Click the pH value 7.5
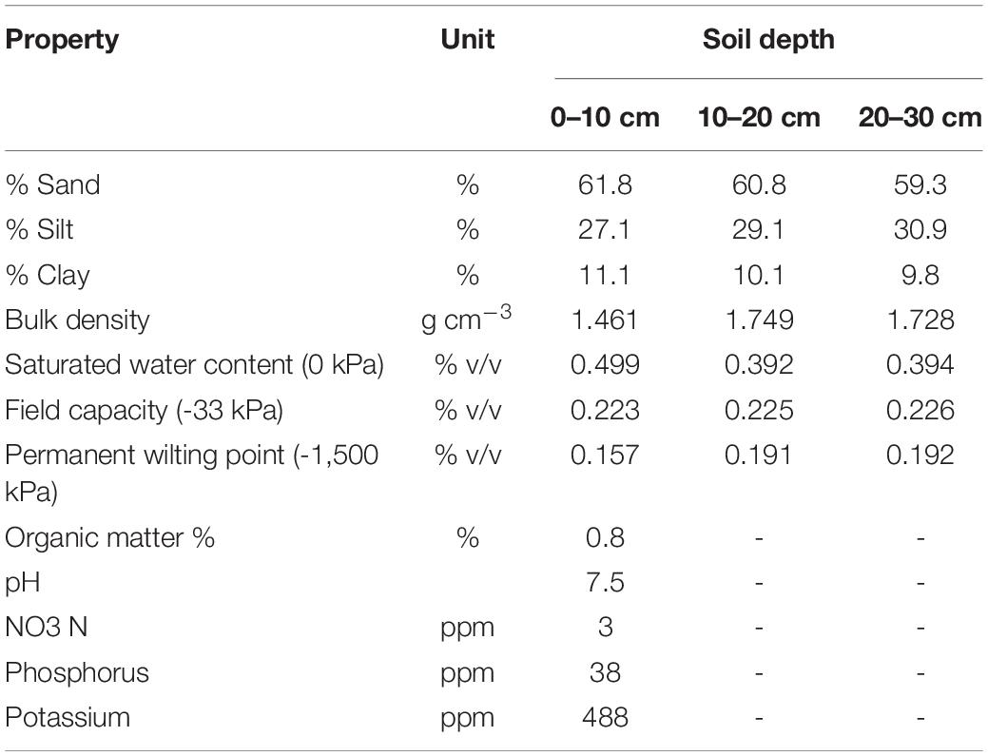Screen dimensions: 988x756 coord(605,583)
